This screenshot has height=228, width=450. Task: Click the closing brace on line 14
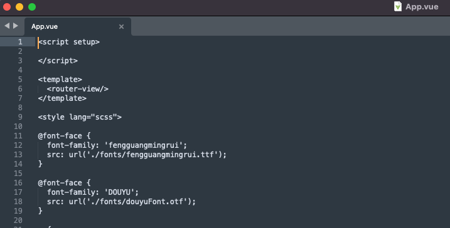40,164
